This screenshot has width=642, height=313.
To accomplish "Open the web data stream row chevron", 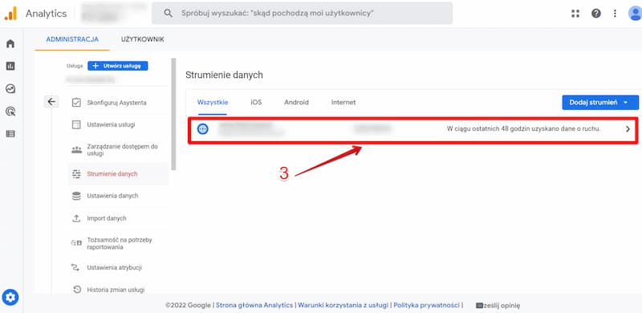I will pyautogui.click(x=628, y=129).
